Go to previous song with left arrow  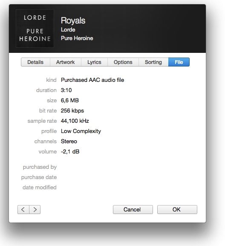pos(23,209)
